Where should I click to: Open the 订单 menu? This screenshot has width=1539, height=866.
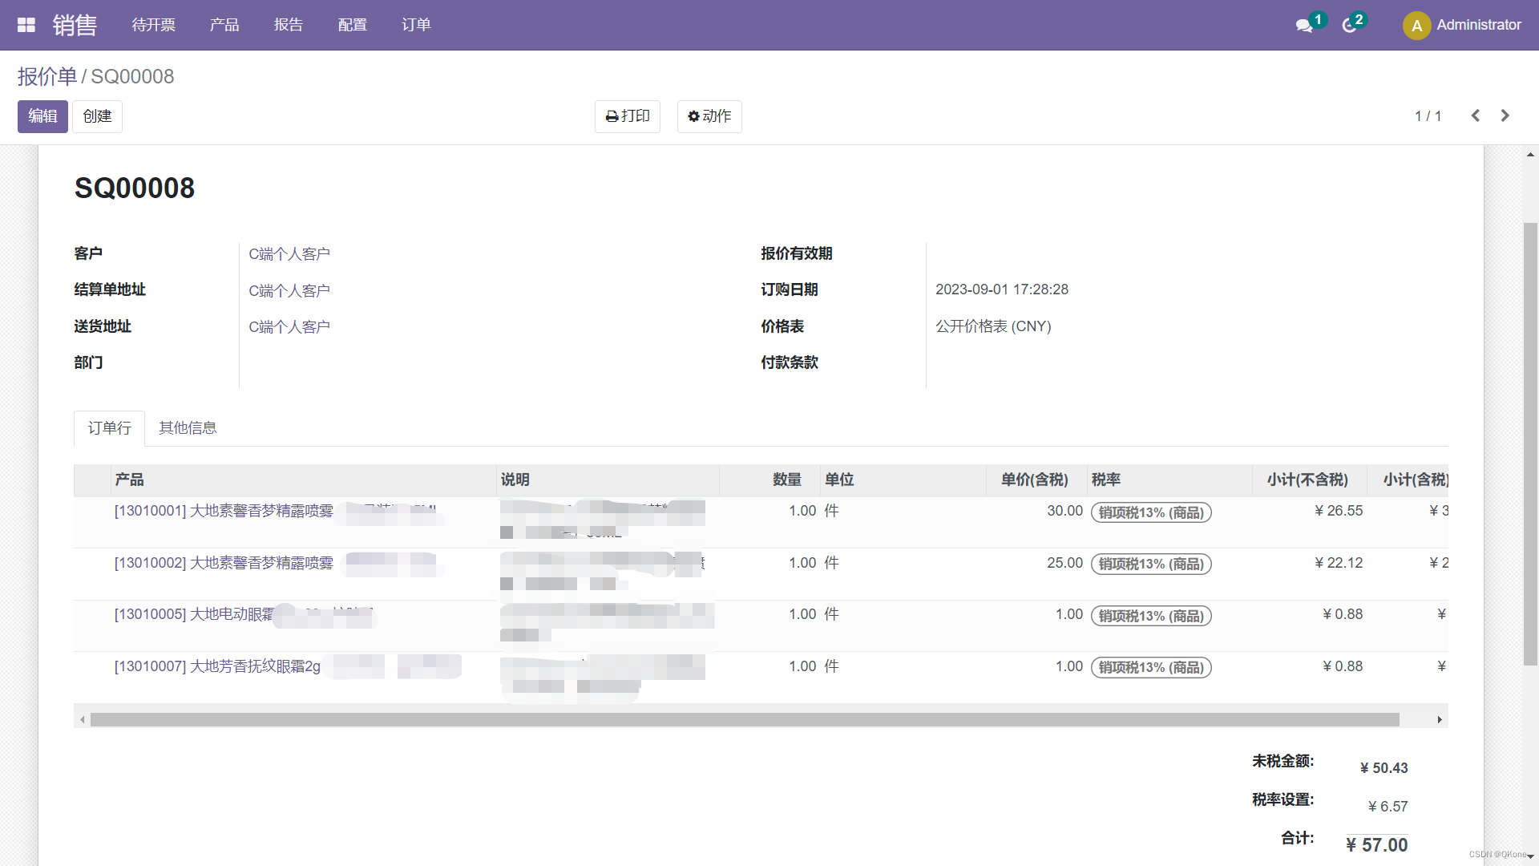point(416,25)
